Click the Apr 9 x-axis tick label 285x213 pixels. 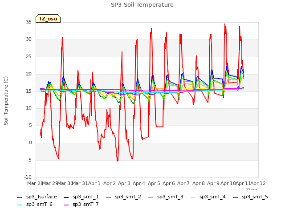213,183
